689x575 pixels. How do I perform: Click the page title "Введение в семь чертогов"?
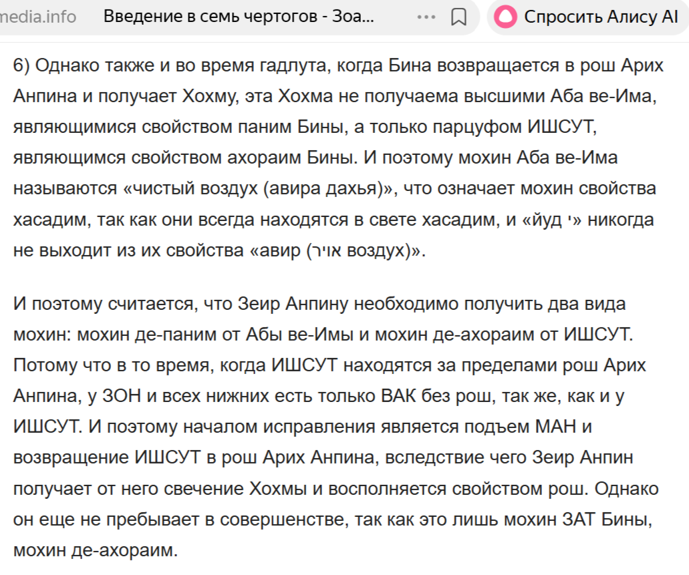point(210,17)
